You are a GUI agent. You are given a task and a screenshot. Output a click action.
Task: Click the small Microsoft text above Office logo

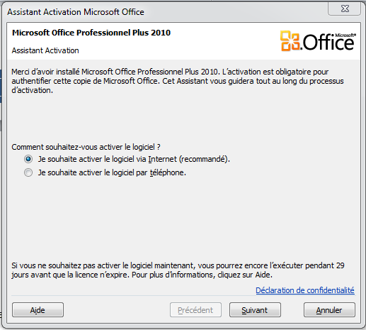(345, 35)
